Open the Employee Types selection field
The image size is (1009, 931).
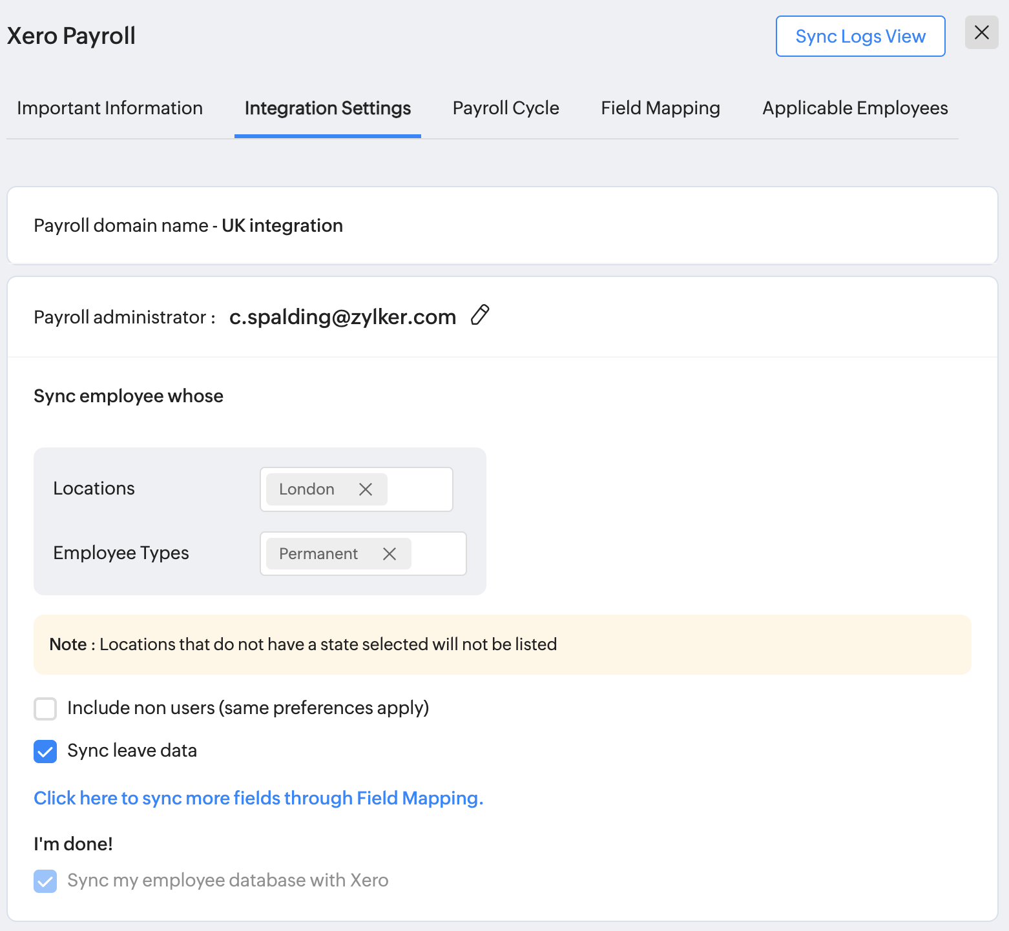pos(438,554)
